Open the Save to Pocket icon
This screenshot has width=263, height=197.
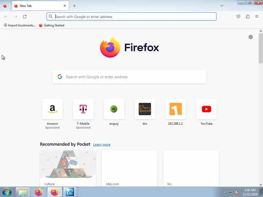(x=238, y=16)
